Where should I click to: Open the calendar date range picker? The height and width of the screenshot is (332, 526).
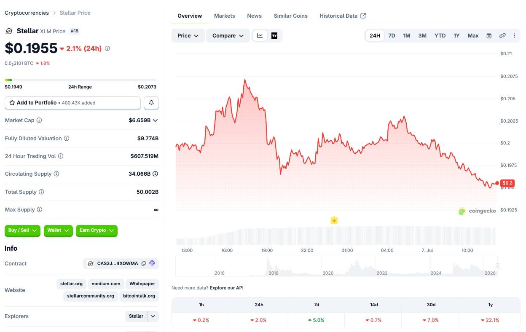489,36
